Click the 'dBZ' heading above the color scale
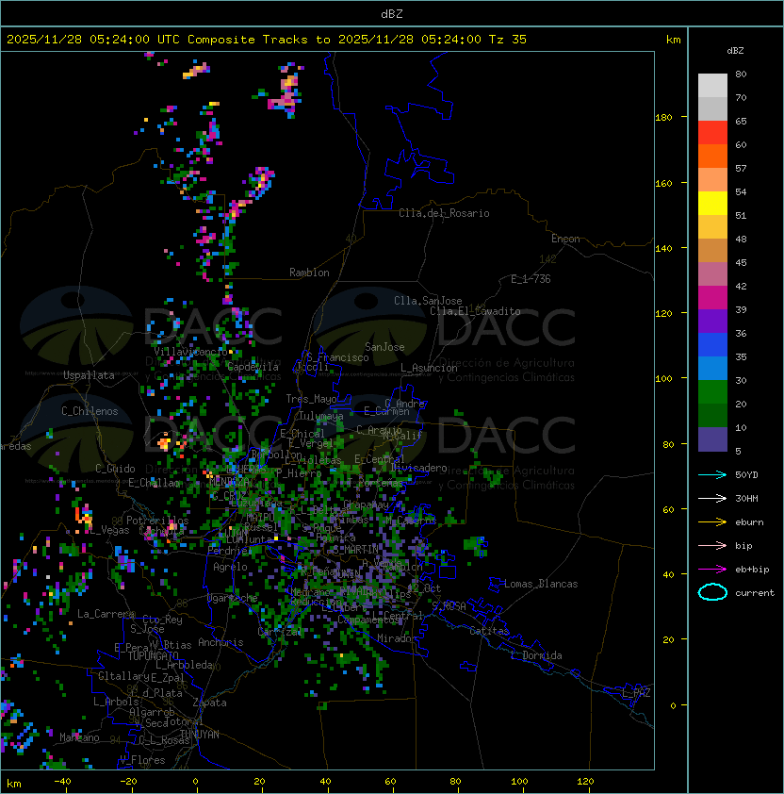The height and width of the screenshot is (794, 784). (735, 51)
